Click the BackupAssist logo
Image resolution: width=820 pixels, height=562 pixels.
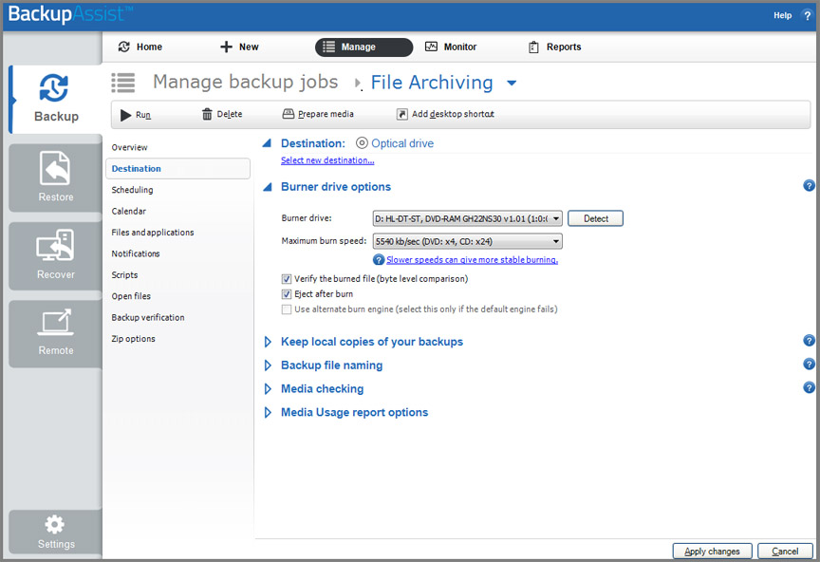click(x=70, y=14)
